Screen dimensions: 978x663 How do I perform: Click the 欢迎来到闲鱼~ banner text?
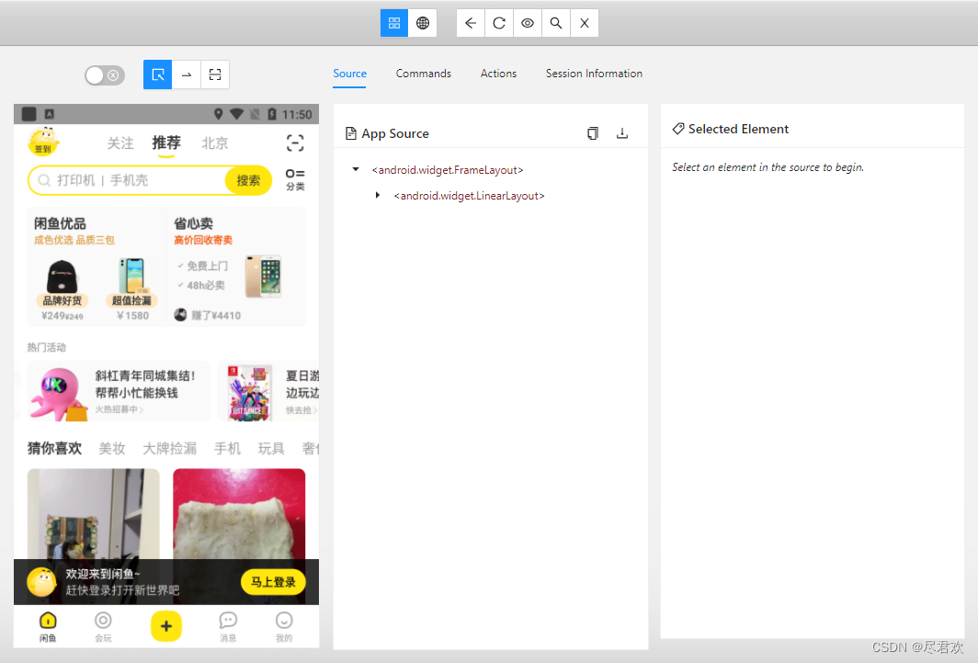pyautogui.click(x=103, y=574)
